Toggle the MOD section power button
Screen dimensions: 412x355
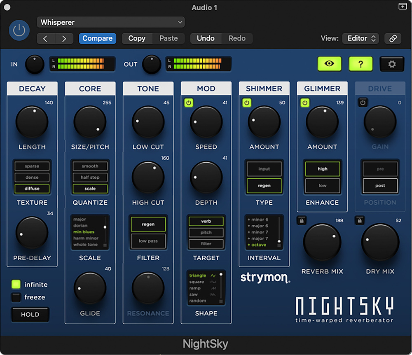[x=189, y=103]
